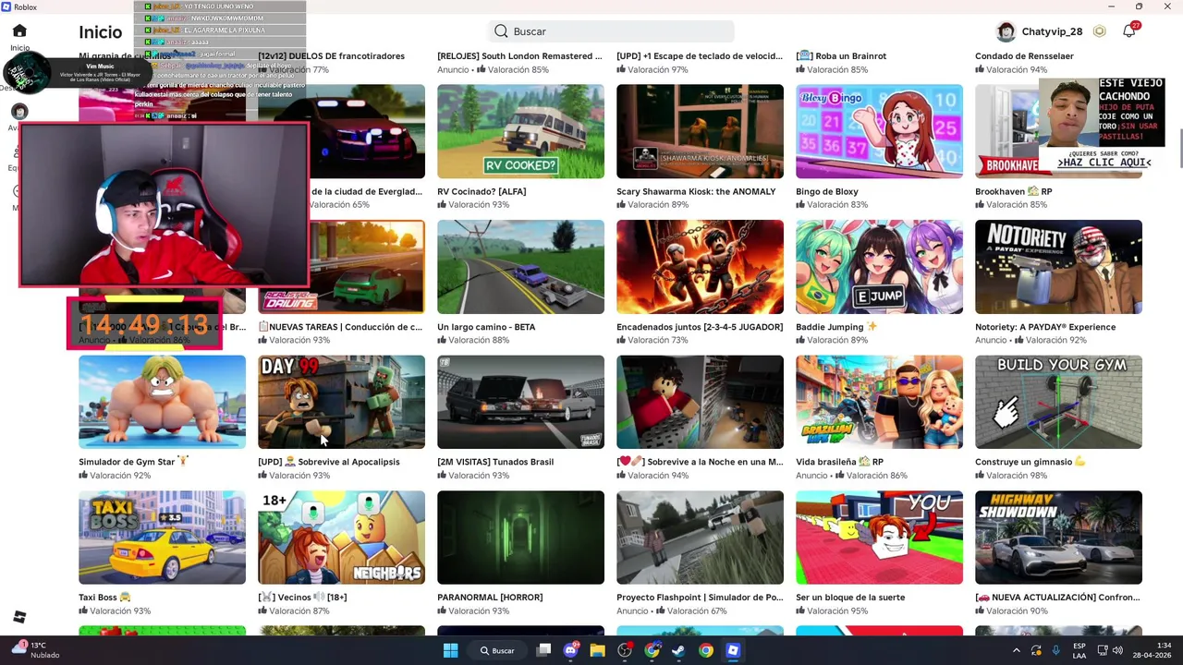
Task: Open the Baddie Jumping game thumbnail
Action: click(879, 267)
